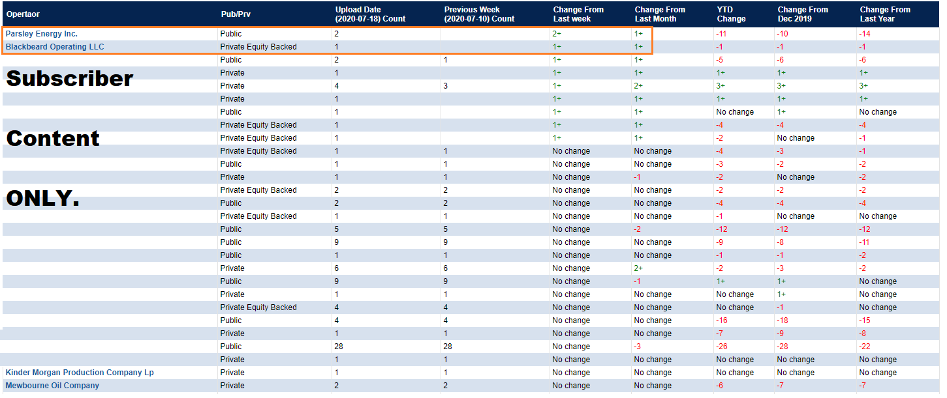This screenshot has width=947, height=398.
Task: Sort by Change From Last Year header
Action: tap(885, 14)
